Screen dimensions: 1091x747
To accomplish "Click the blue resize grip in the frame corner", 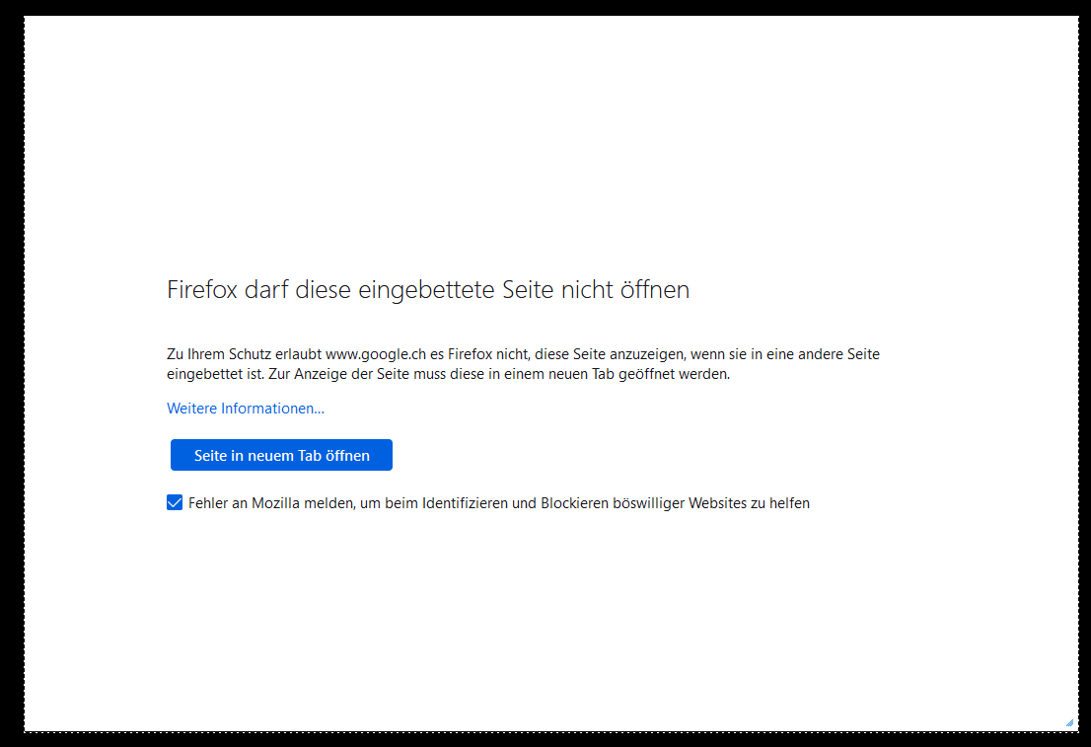I will point(1069,722).
